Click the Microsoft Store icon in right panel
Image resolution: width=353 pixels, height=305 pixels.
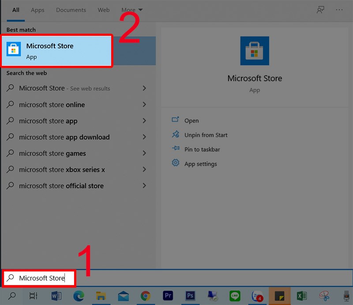coord(255,50)
